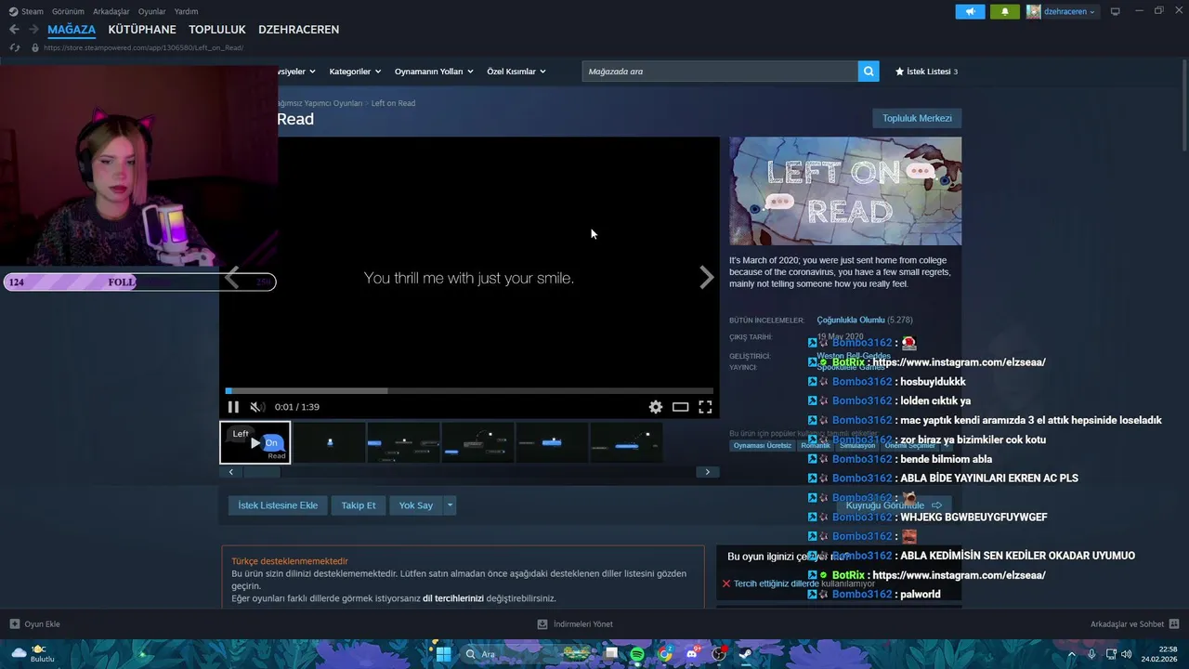
Task: Toggle fullscreen on the trailer
Action: click(x=705, y=407)
